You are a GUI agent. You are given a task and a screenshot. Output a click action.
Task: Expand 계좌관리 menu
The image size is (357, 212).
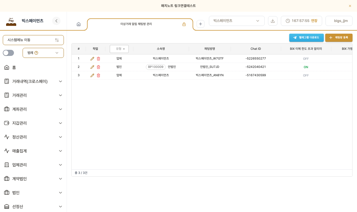point(33,109)
